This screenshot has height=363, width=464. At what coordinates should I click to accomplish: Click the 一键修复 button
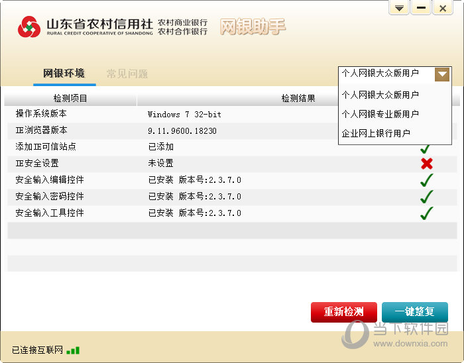click(415, 312)
